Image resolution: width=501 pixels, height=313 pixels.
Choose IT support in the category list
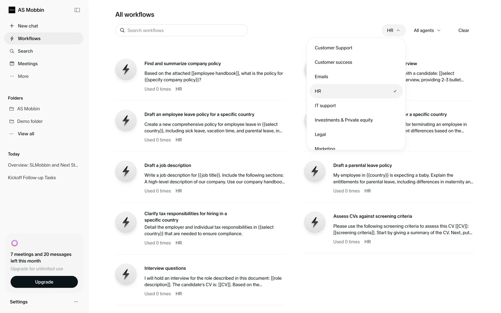pyautogui.click(x=325, y=106)
